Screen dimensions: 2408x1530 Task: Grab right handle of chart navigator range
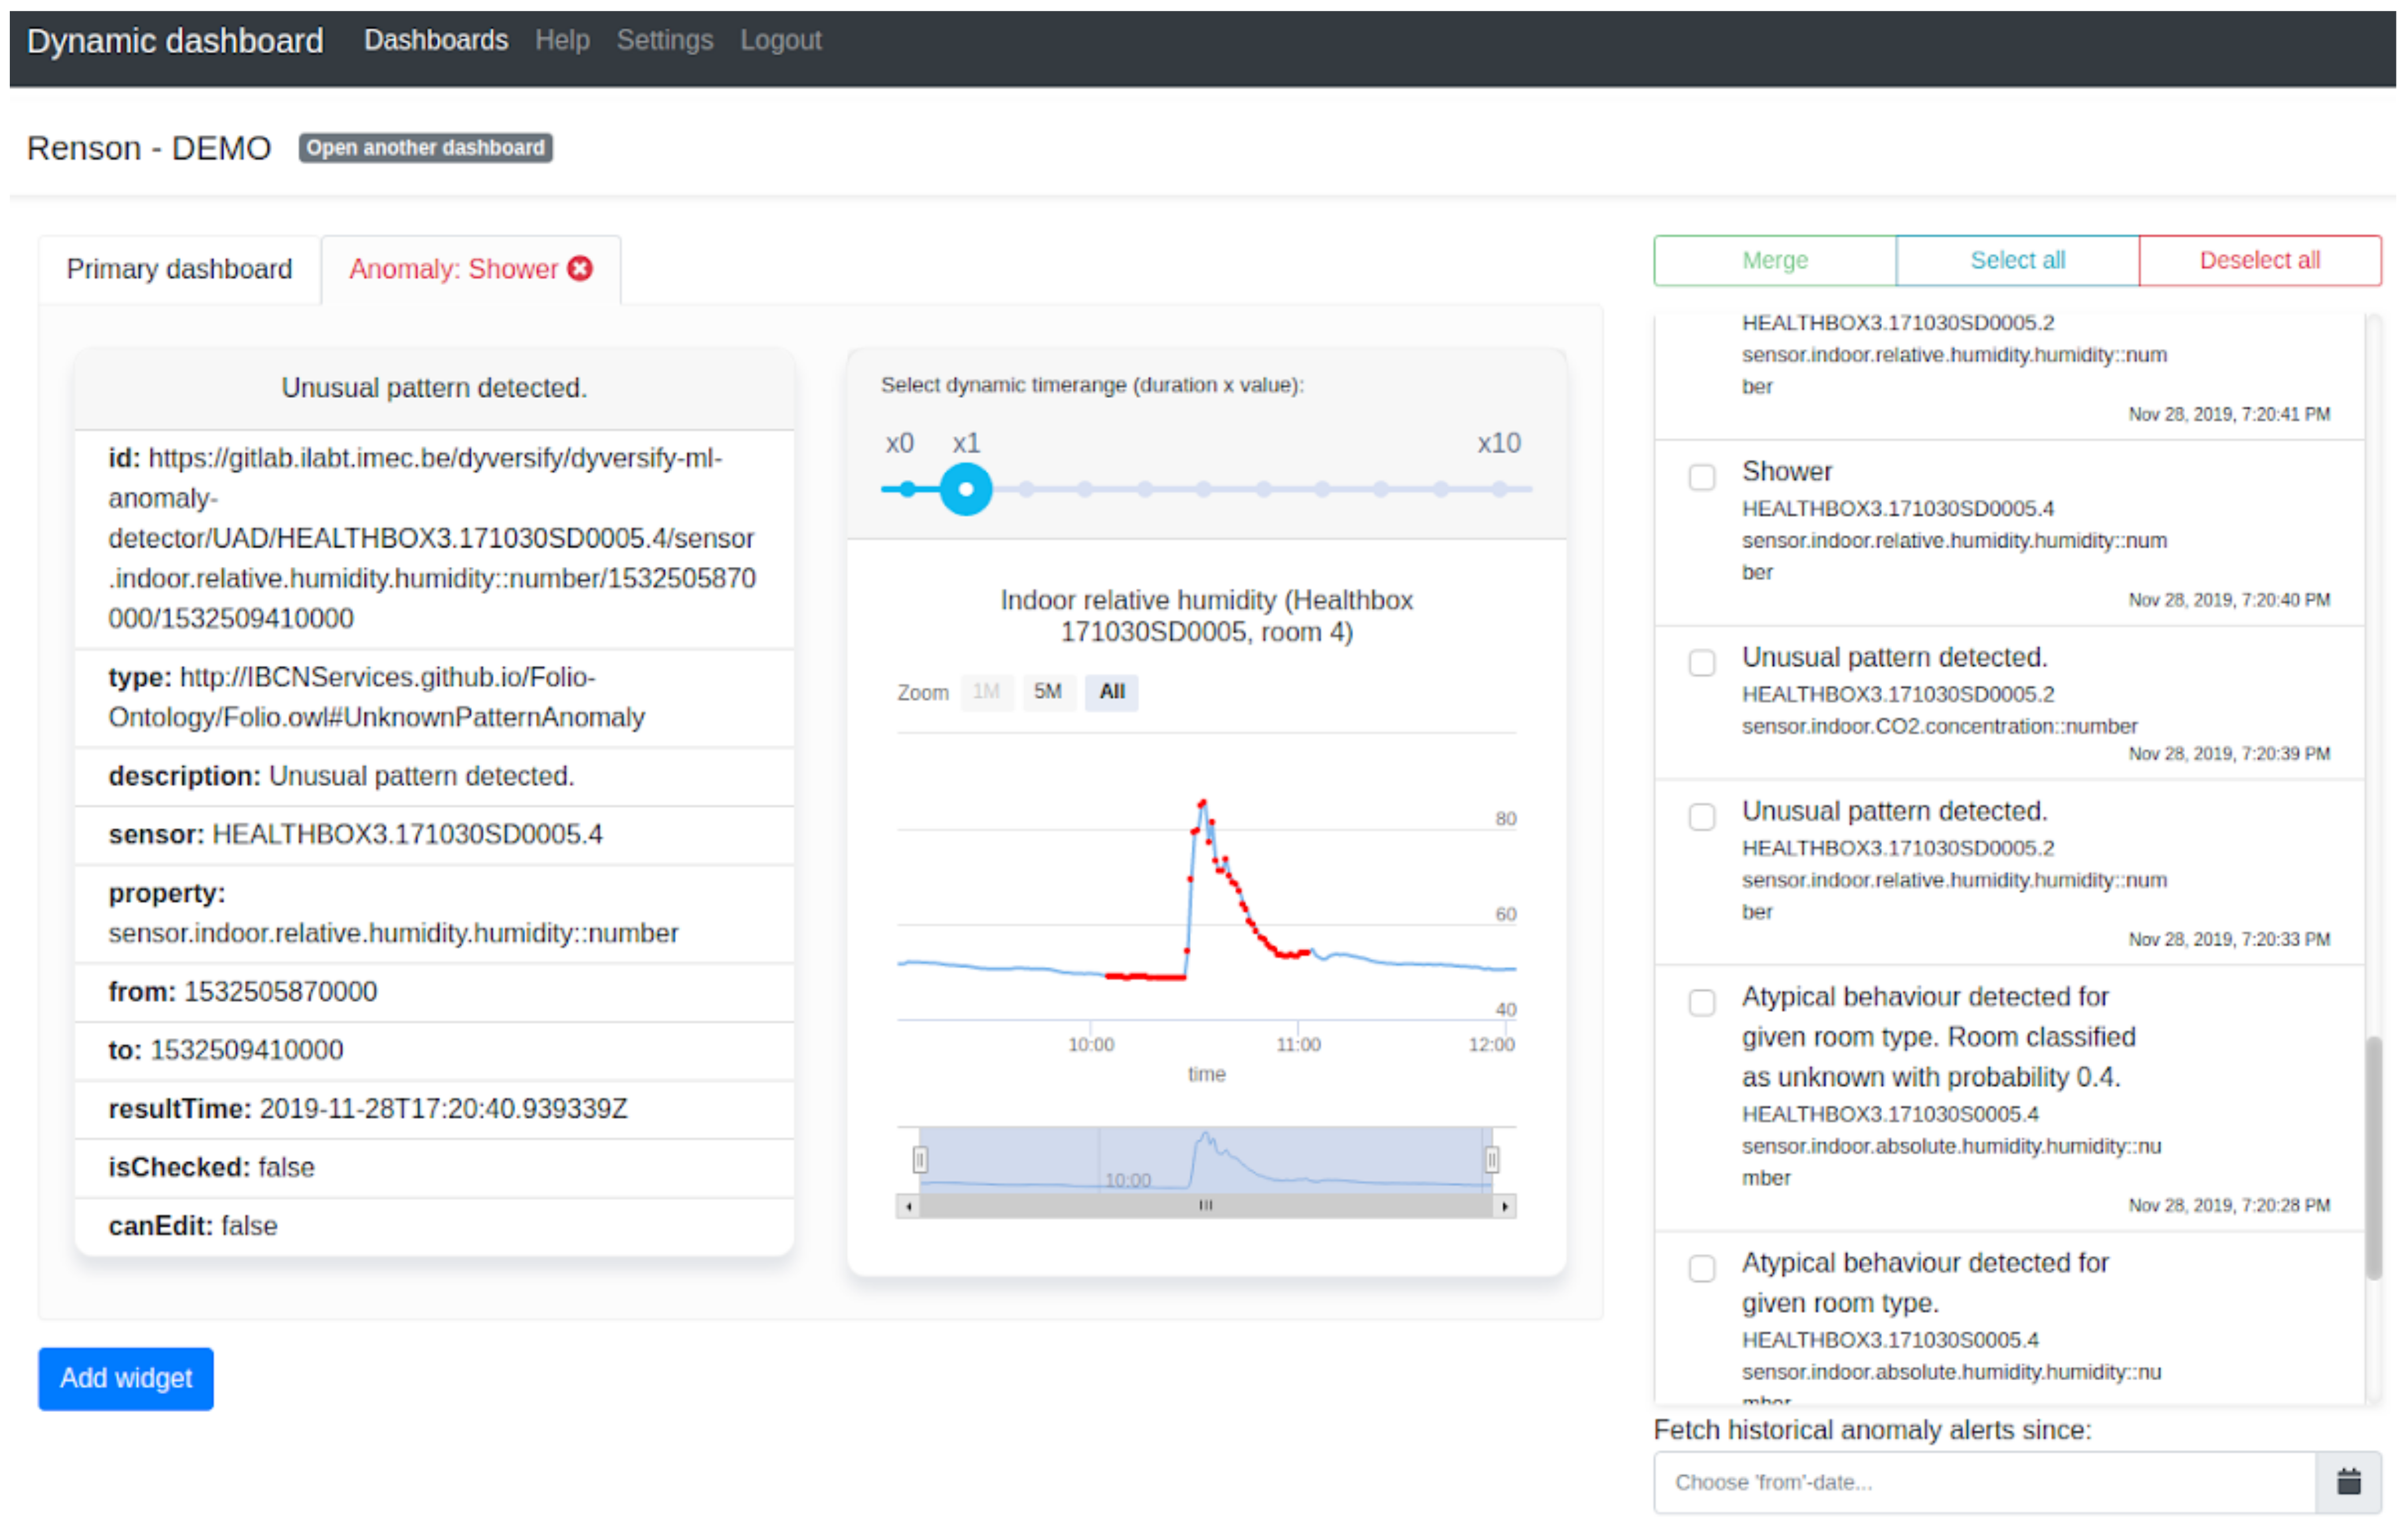click(1491, 1160)
